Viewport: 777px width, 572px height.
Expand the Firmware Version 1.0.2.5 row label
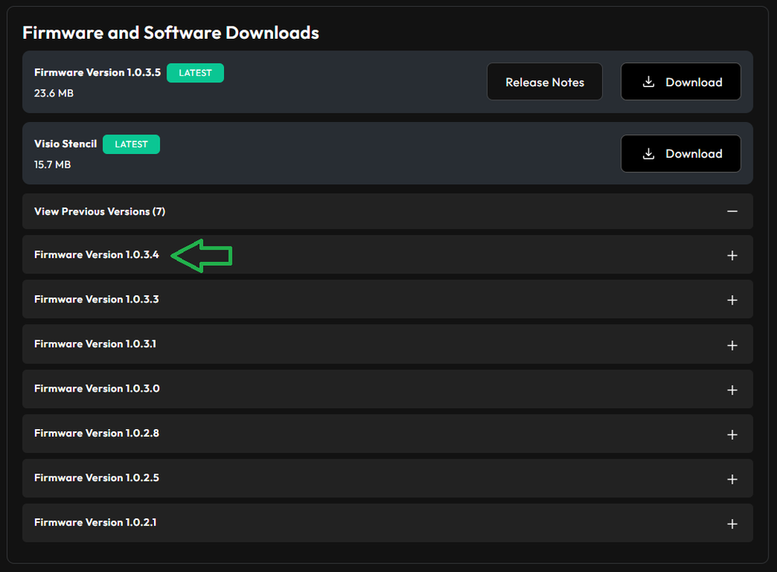[96, 478]
